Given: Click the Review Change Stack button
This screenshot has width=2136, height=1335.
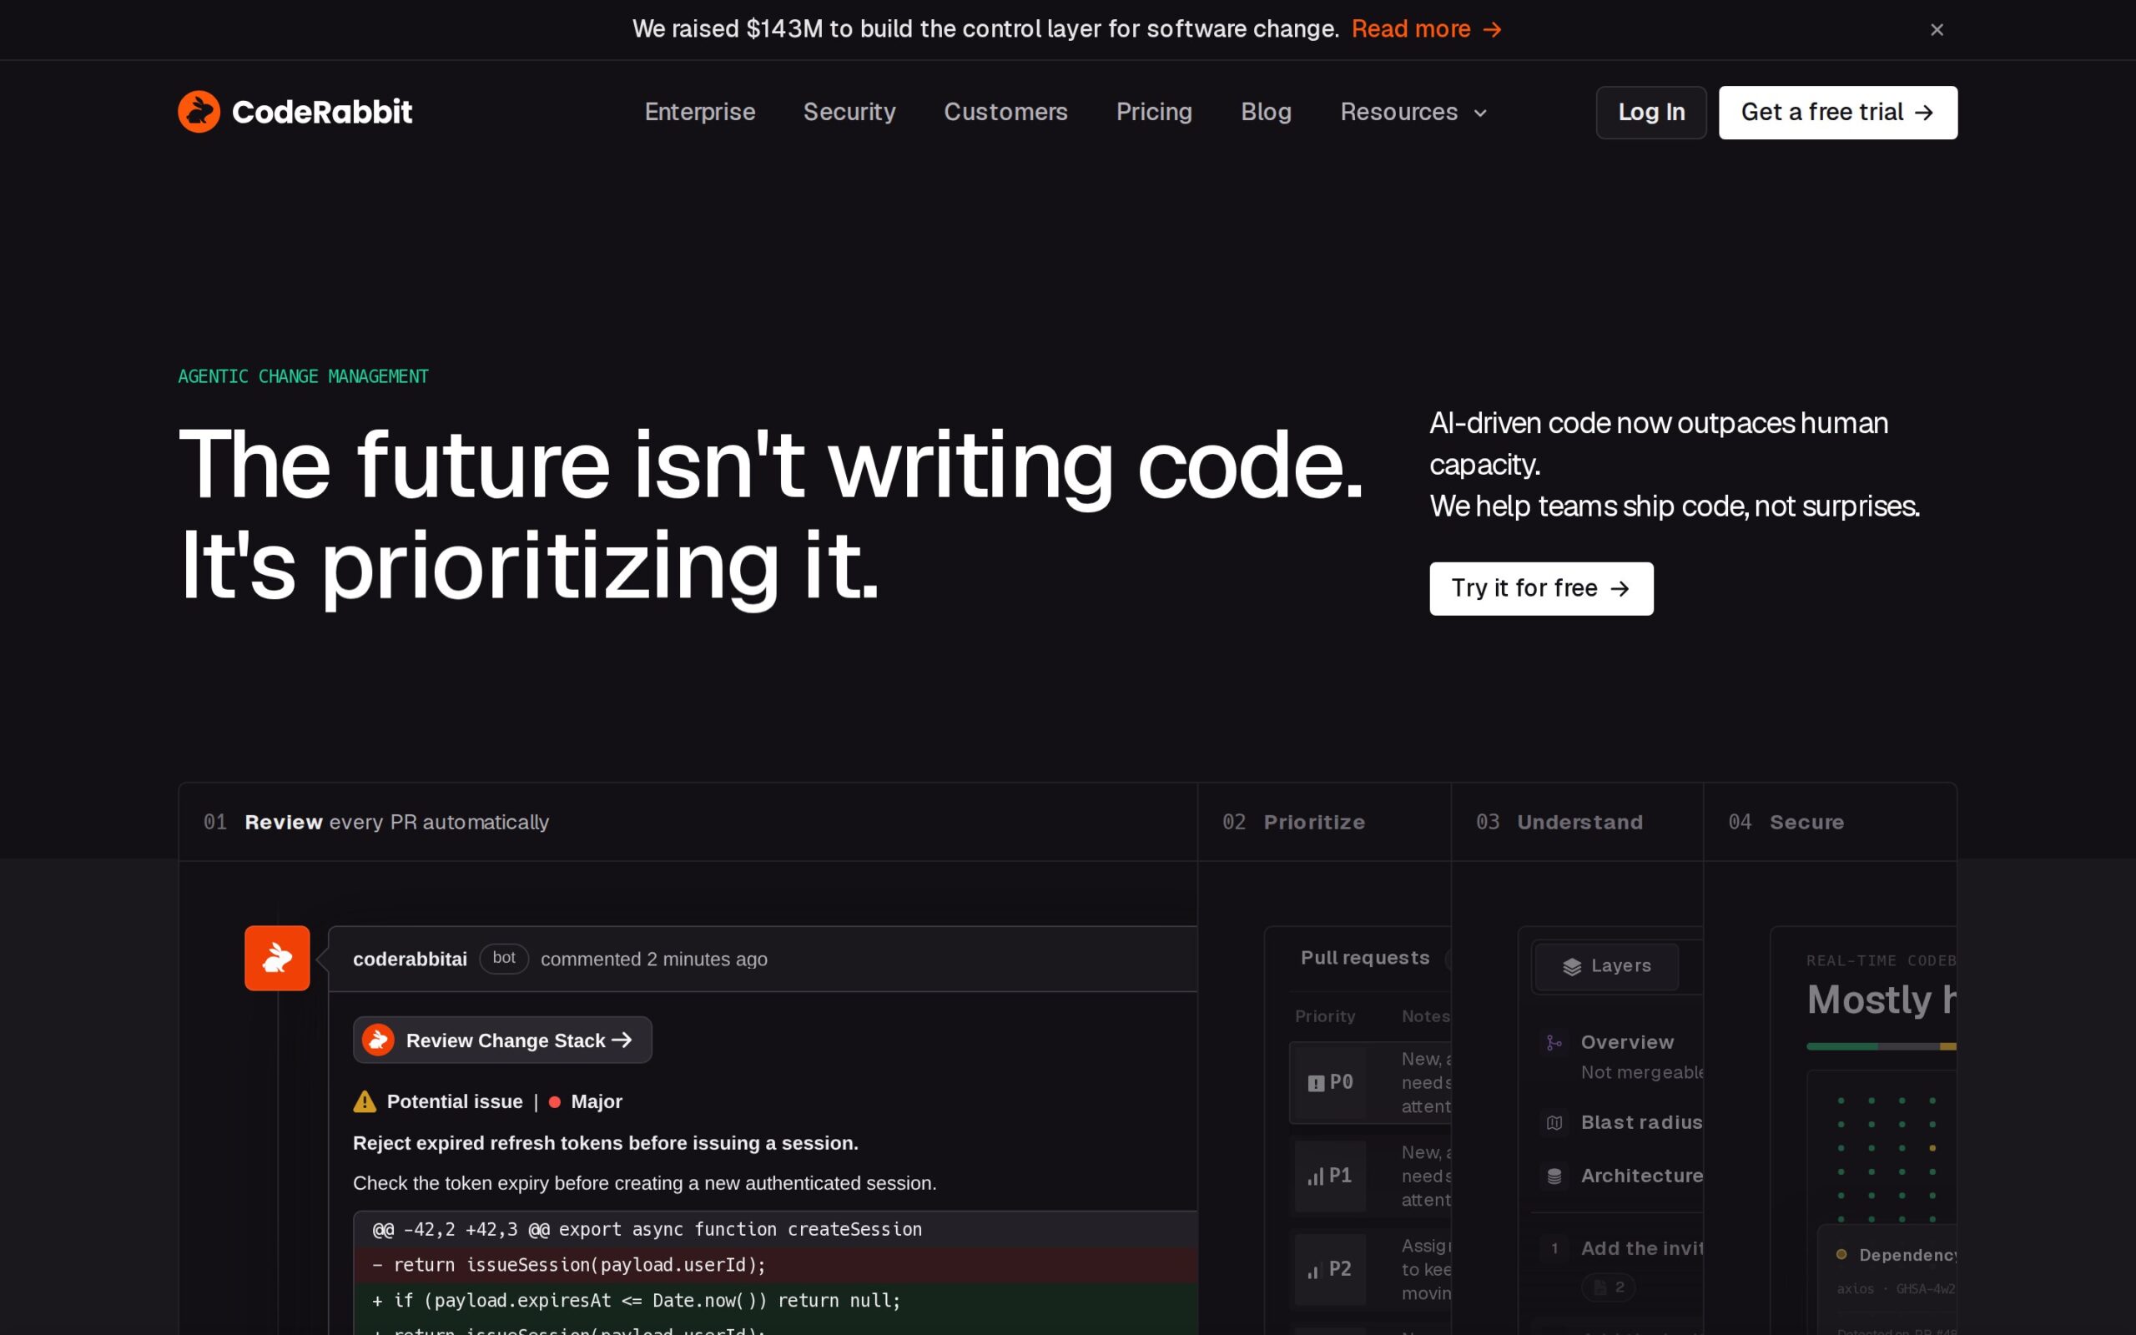Looking at the screenshot, I should click(x=502, y=1040).
